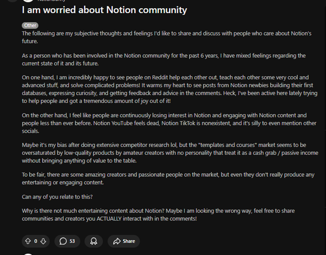
Task: Click the line "Can any of you relate to this?"
Action: tap(57, 197)
